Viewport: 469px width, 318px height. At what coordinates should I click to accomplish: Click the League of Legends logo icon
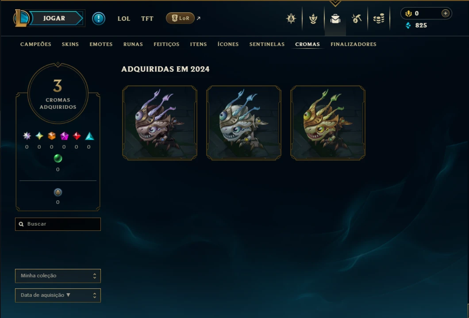[x=21, y=18]
